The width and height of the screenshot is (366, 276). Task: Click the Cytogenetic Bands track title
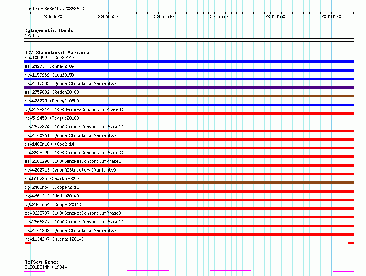(x=49, y=30)
